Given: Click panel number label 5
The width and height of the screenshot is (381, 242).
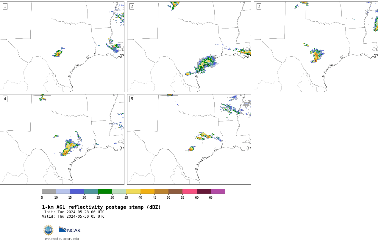Looking at the screenshot, I should pos(132,99).
